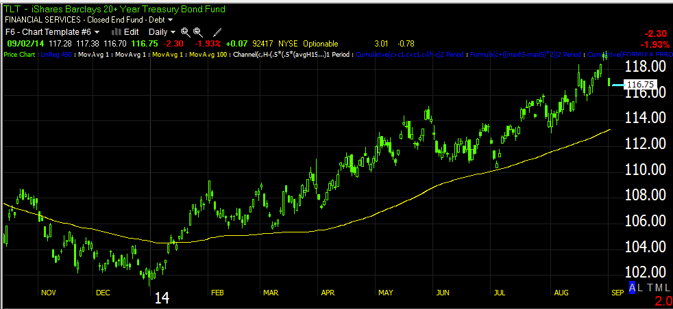
Task: Click the 14 year label on time axis
Action: pos(162,298)
